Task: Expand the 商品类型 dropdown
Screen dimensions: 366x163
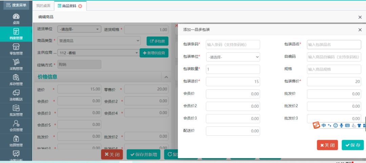Action: pos(99,41)
